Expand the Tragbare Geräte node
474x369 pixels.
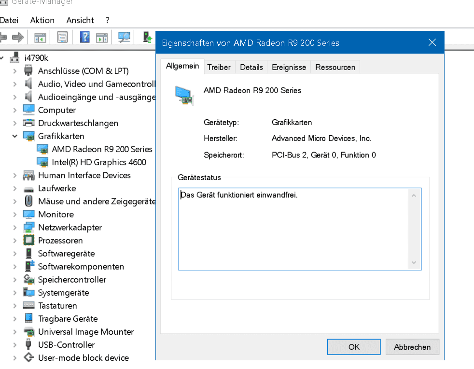pyautogui.click(x=15, y=319)
